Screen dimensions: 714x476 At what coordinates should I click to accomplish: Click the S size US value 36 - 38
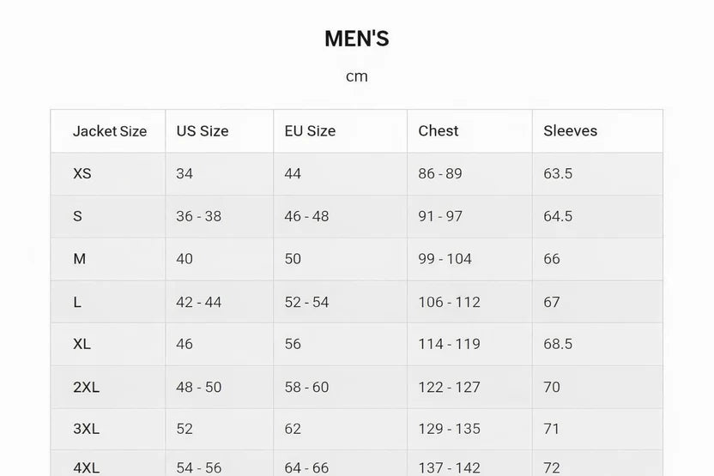(198, 216)
